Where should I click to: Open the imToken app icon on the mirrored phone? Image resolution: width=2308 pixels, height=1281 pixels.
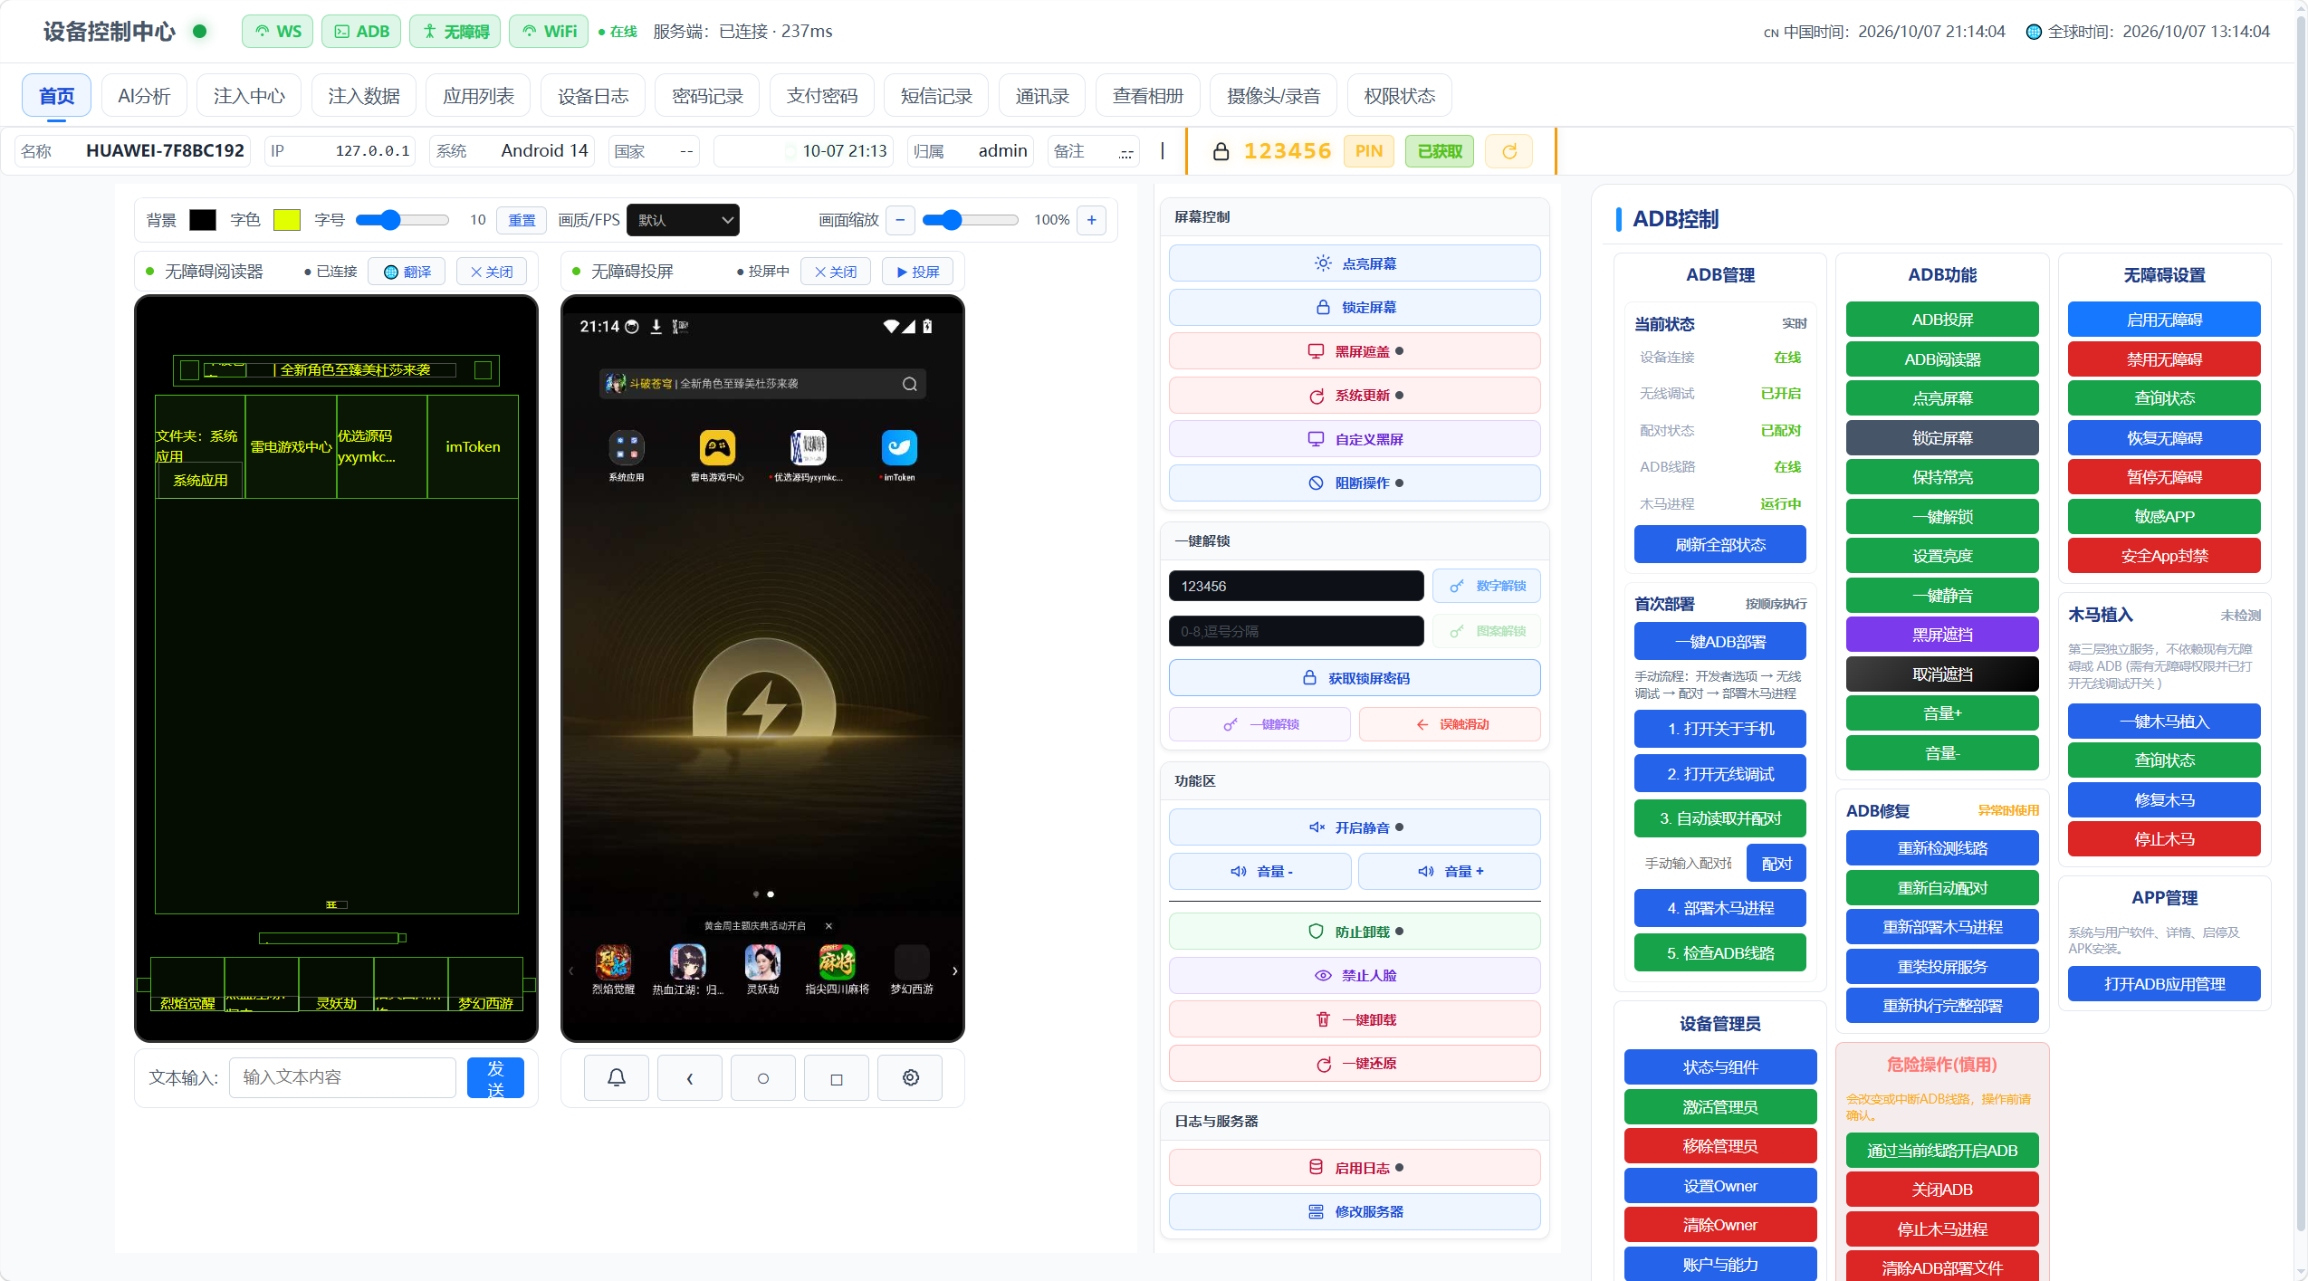(899, 447)
